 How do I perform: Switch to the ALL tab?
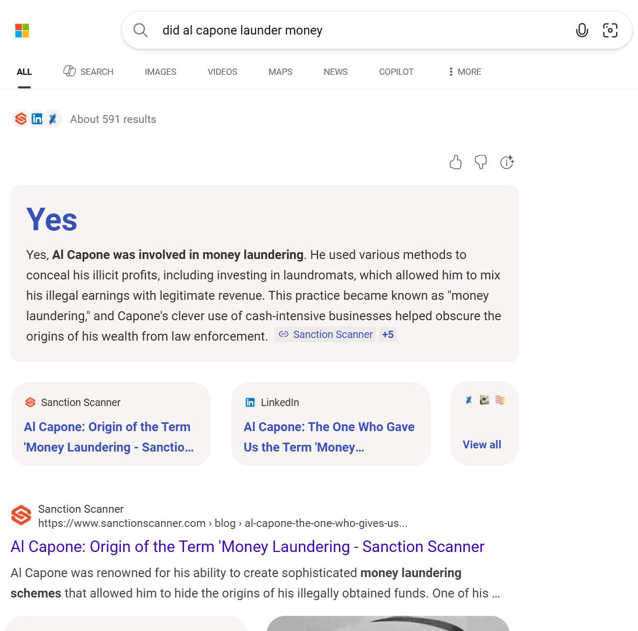(24, 72)
